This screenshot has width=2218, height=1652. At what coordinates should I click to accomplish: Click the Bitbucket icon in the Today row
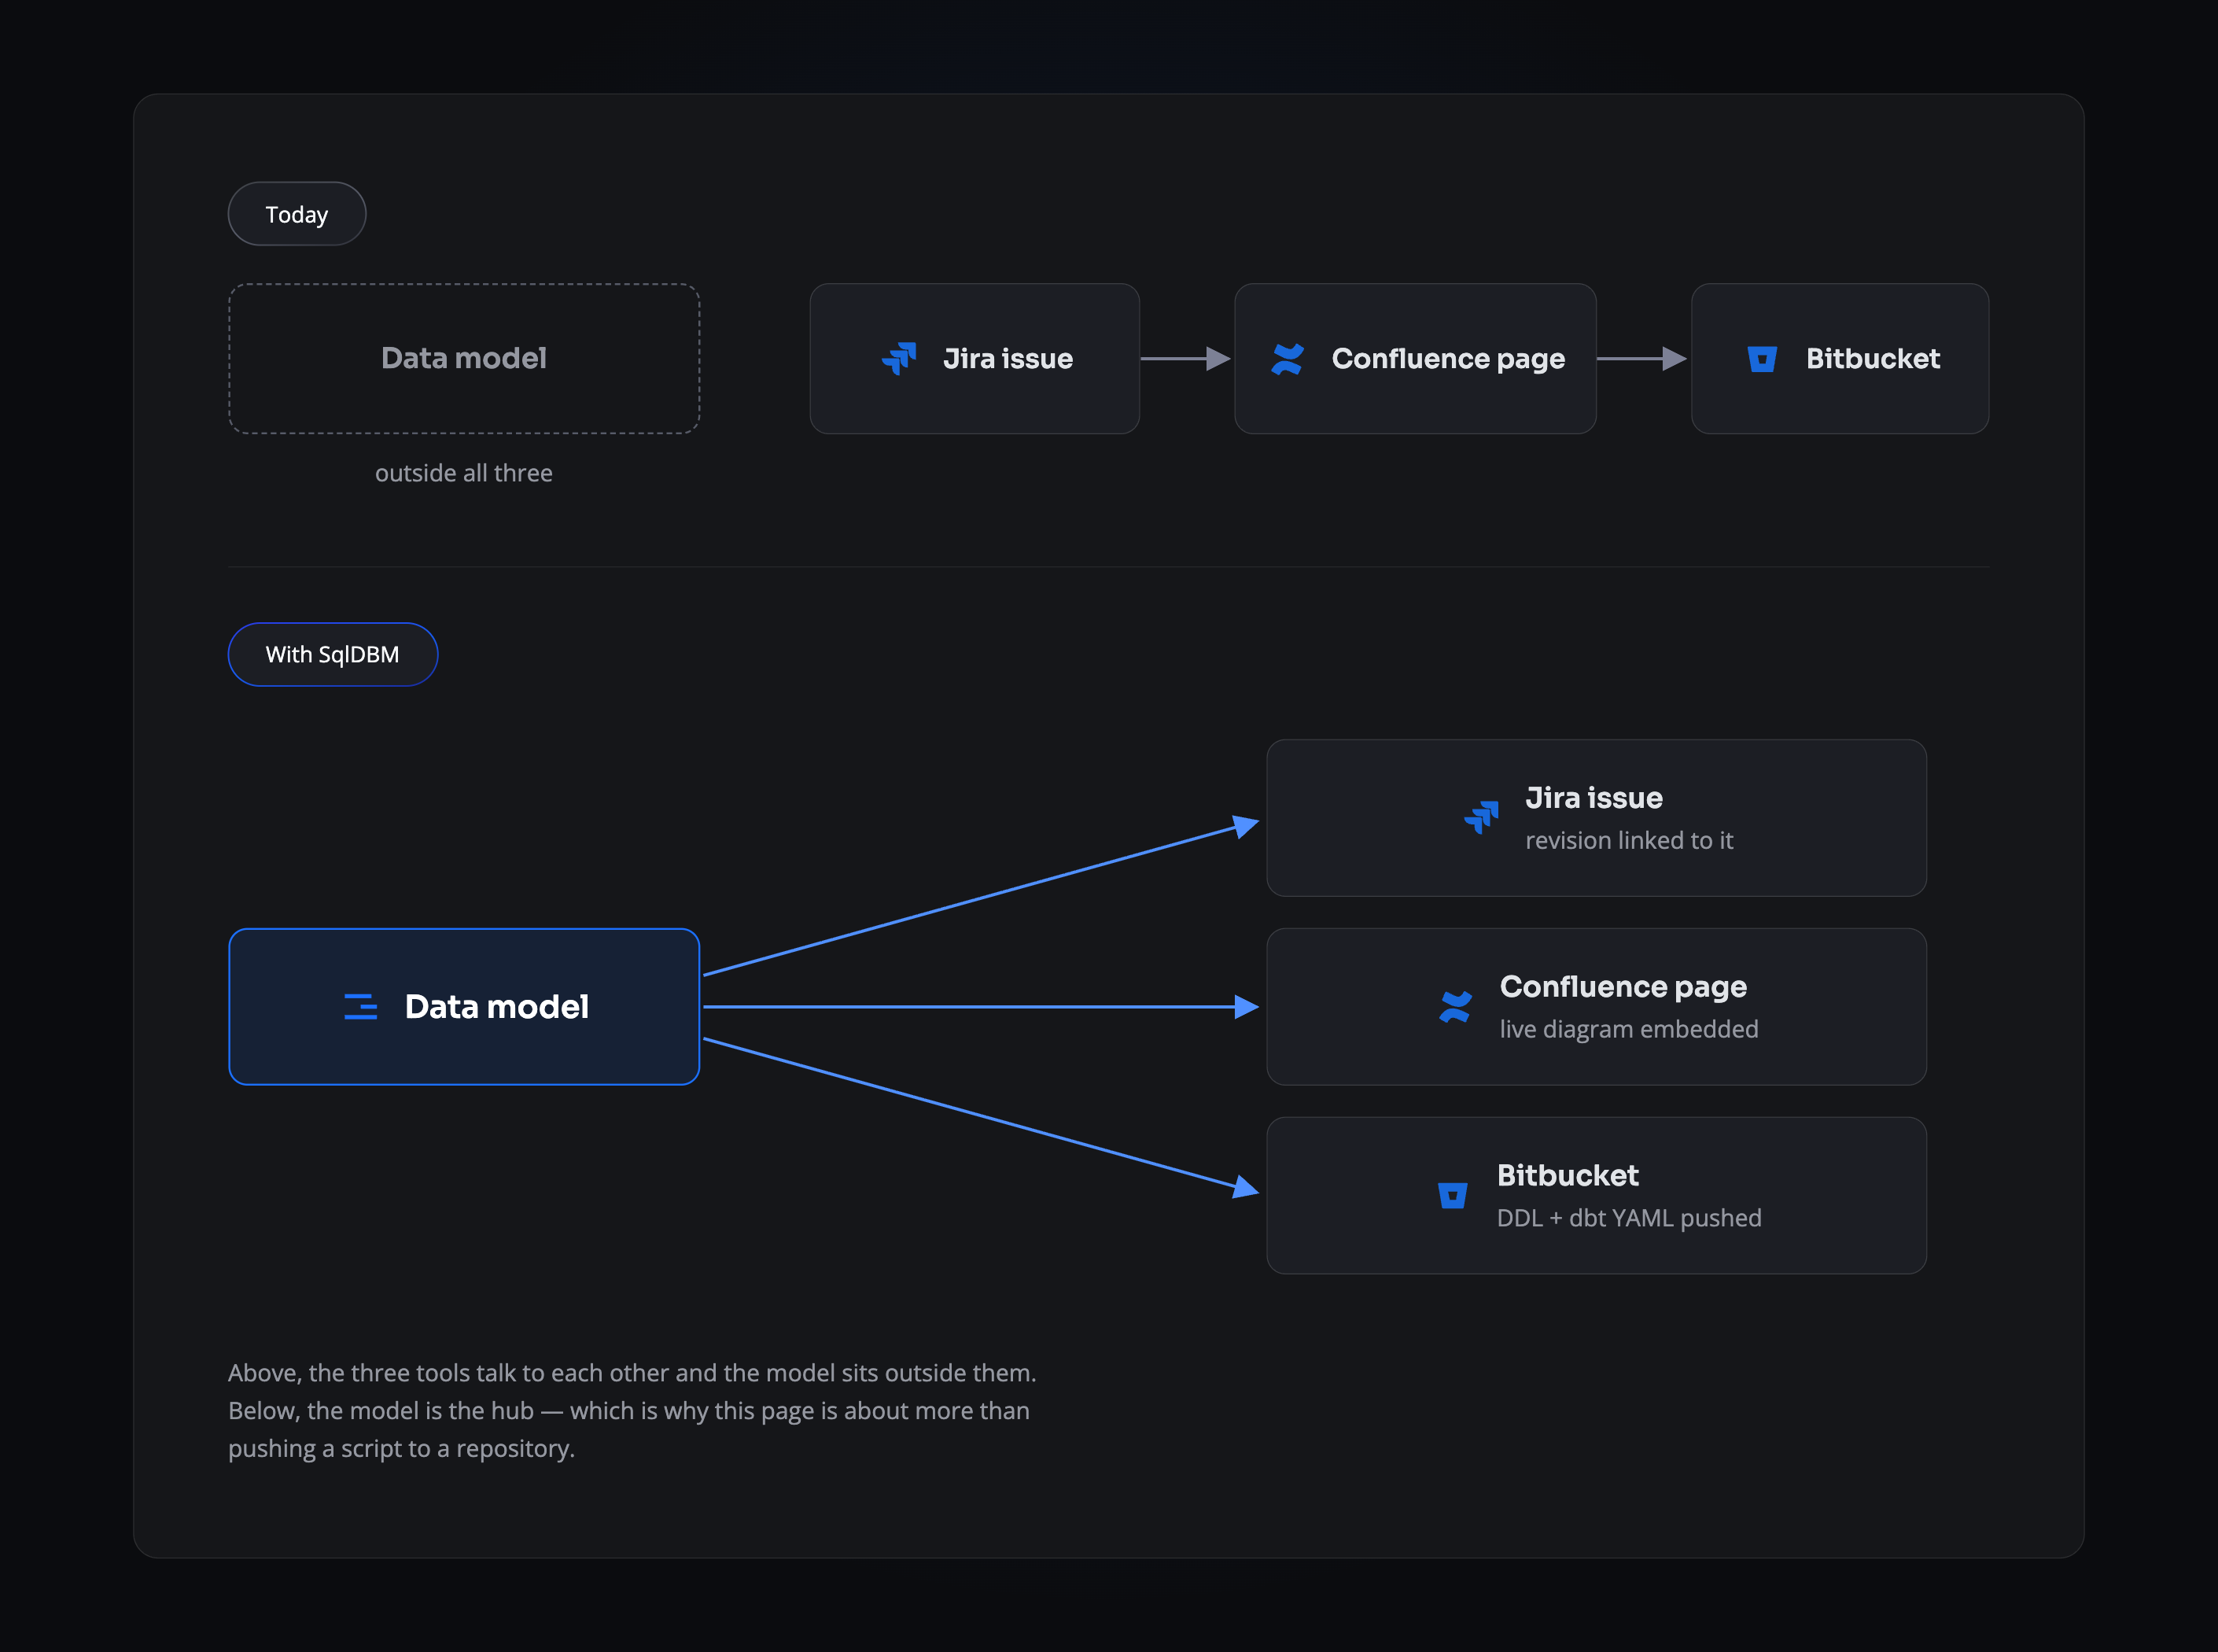(1762, 359)
